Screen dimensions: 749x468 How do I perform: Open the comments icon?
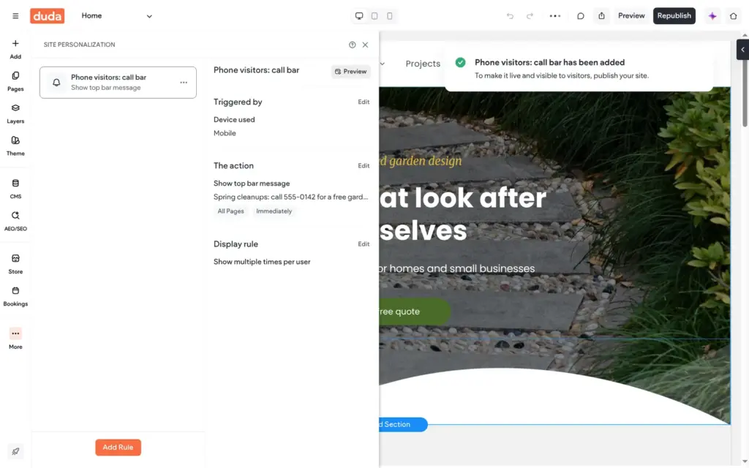580,16
